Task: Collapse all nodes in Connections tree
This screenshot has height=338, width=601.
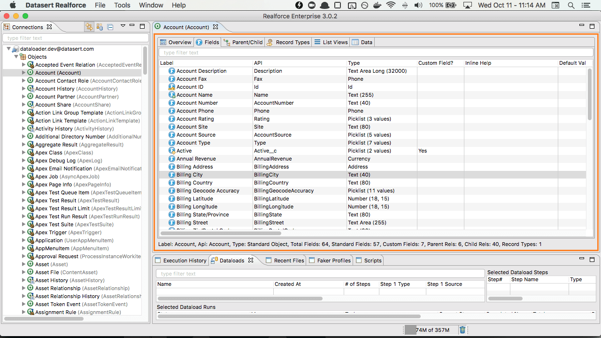Action: point(110,27)
